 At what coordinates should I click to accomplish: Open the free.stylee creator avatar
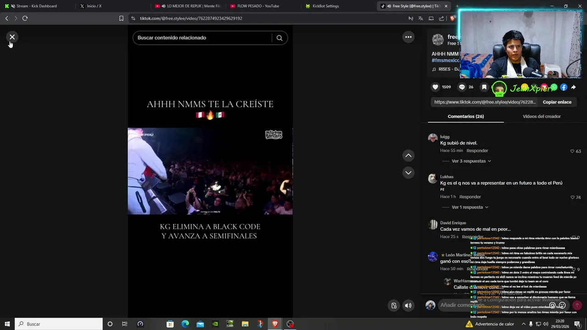coord(438,39)
